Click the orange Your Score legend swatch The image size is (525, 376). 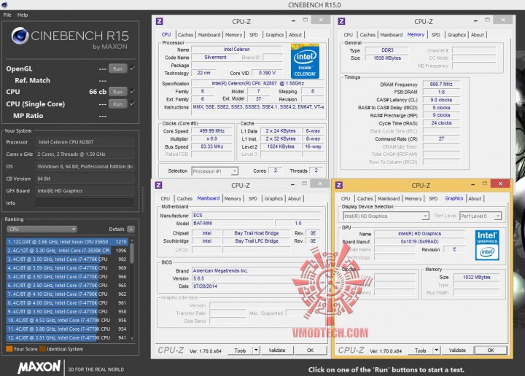9,349
